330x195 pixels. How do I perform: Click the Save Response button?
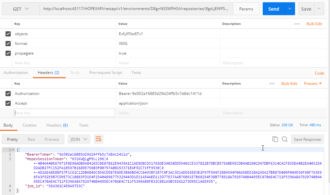[x=307, y=139]
